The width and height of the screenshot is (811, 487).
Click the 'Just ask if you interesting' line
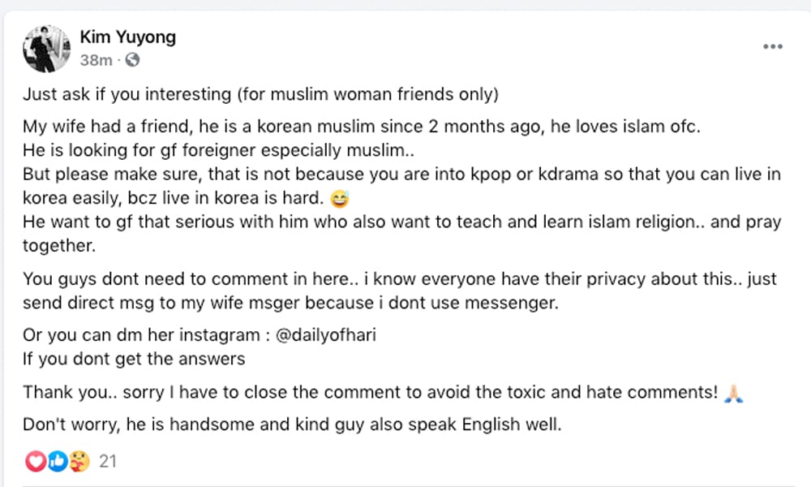260,95
